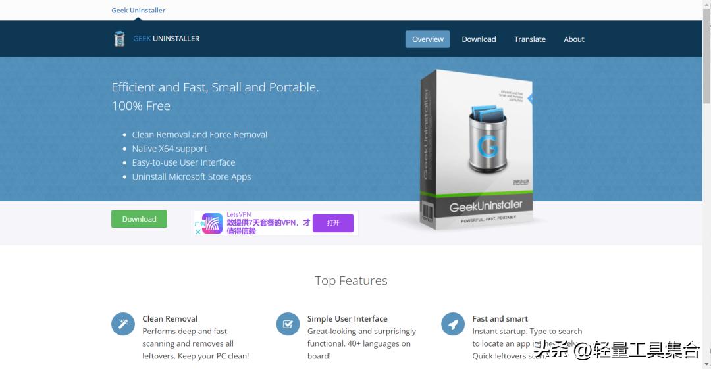
Task: Go to the Download navigation item
Action: point(479,39)
